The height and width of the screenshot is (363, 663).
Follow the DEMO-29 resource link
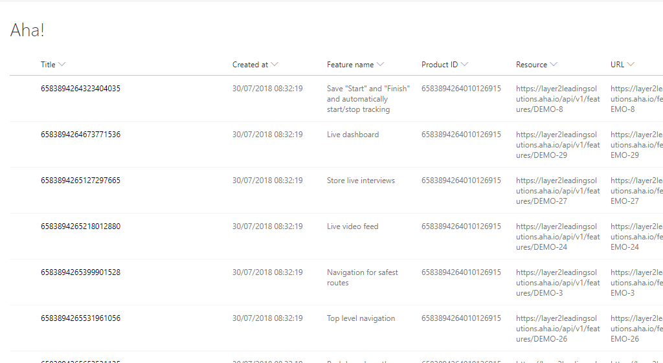[x=557, y=145]
